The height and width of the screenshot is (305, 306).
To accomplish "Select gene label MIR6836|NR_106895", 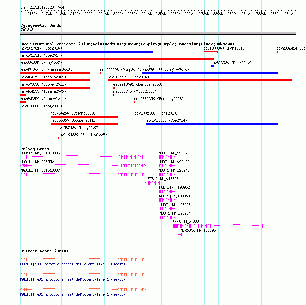I will point(198,230).
